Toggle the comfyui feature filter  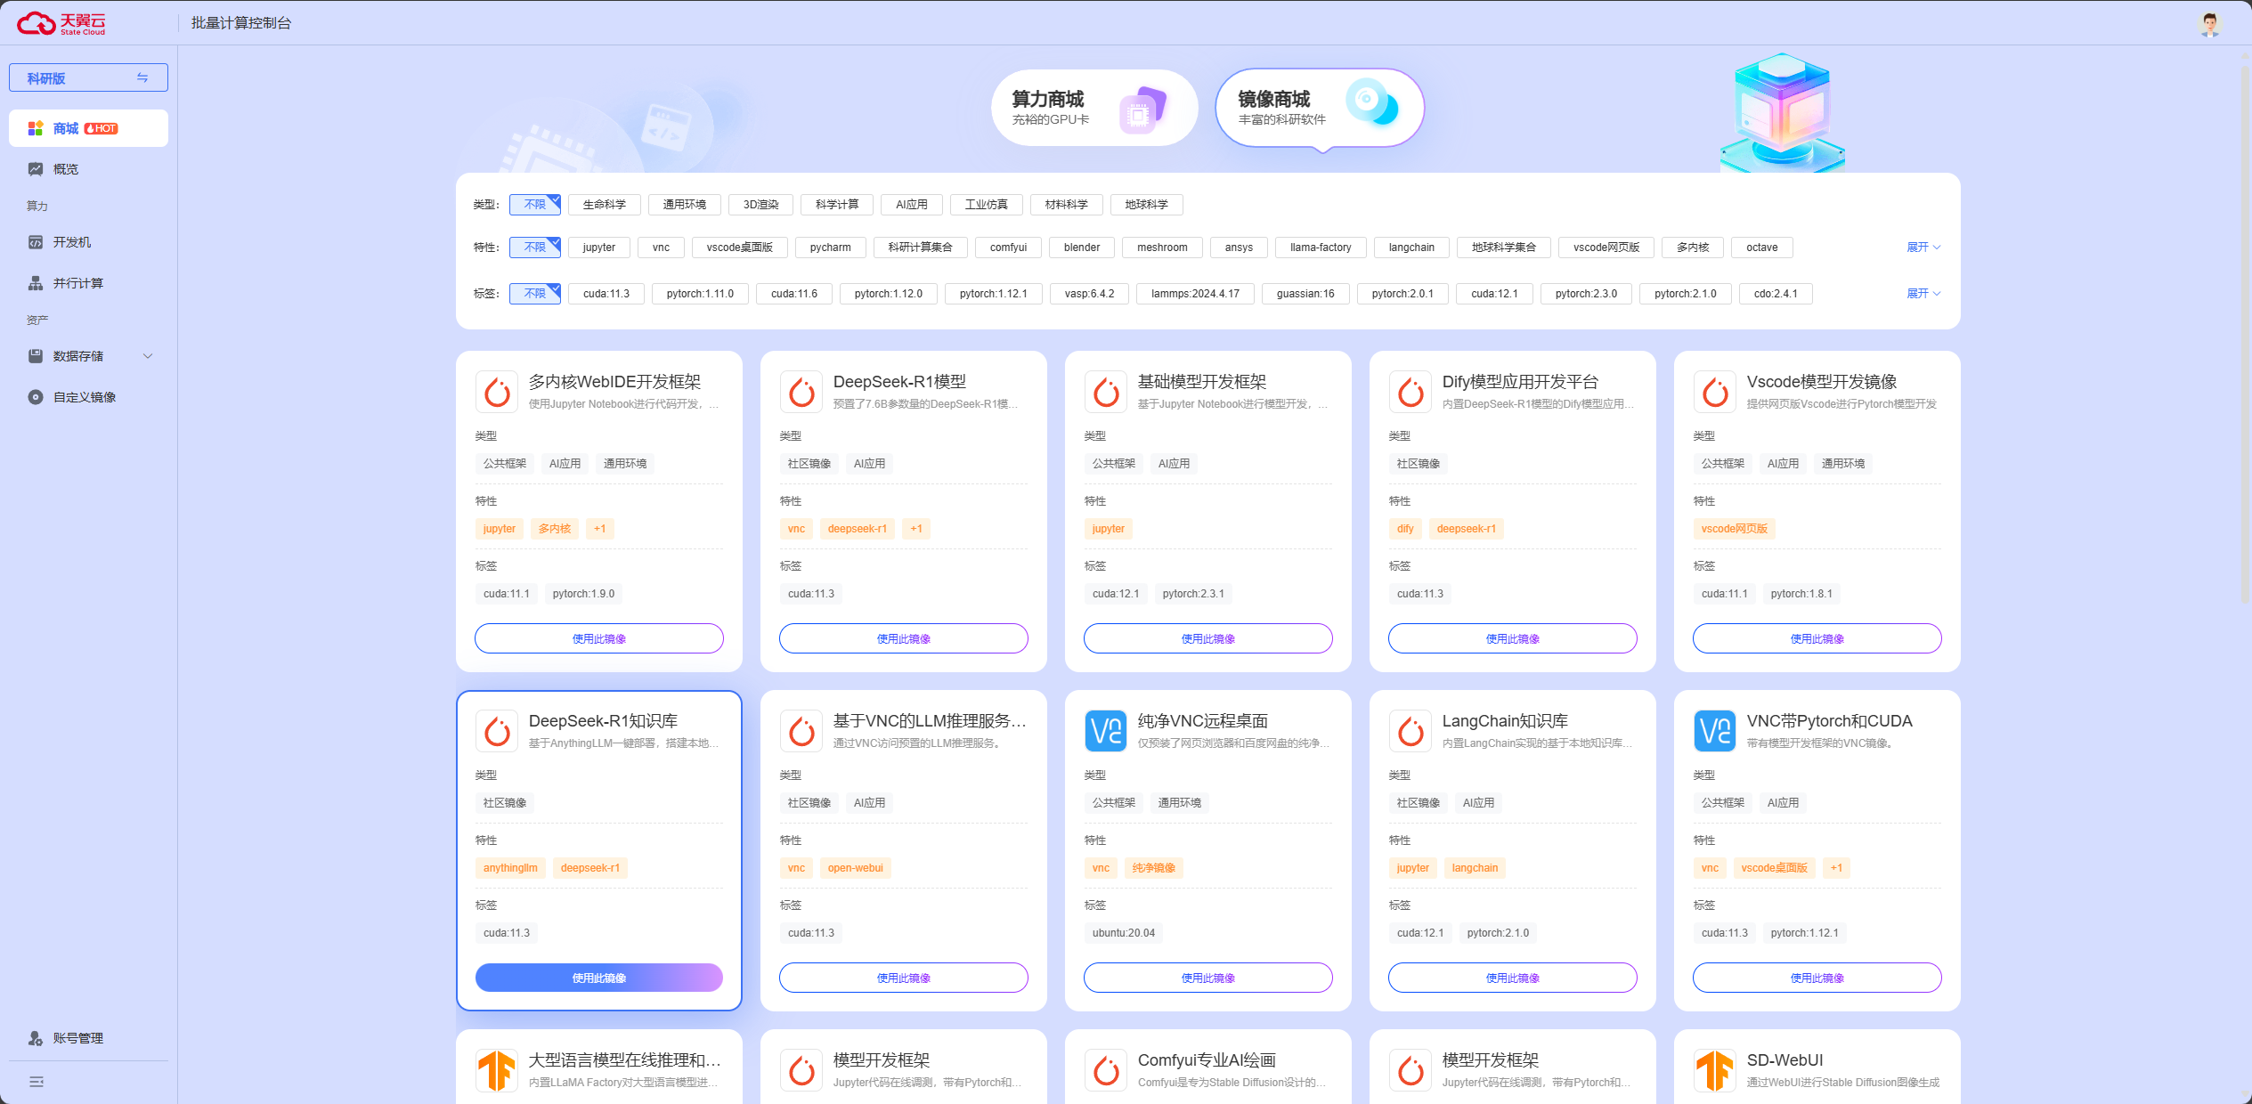click(x=1008, y=248)
